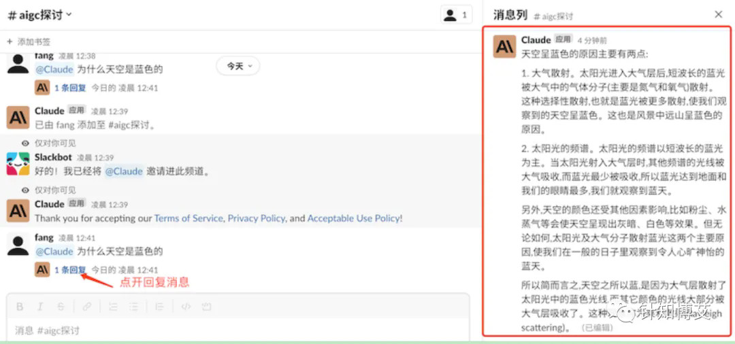Click fang's avatar on 12:38 message

point(18,63)
